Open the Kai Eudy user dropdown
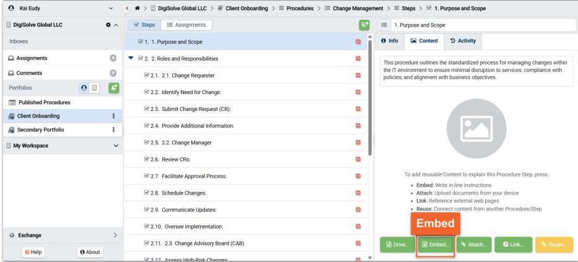Screen dimensions: 578x262 point(111,8)
